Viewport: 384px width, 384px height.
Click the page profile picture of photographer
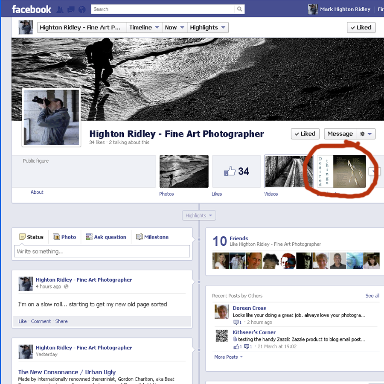(x=52, y=118)
